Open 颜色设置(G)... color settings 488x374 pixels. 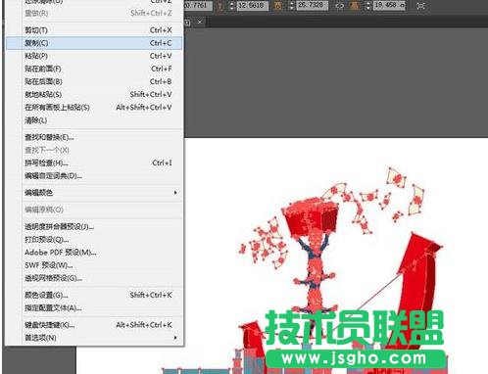[94, 295]
